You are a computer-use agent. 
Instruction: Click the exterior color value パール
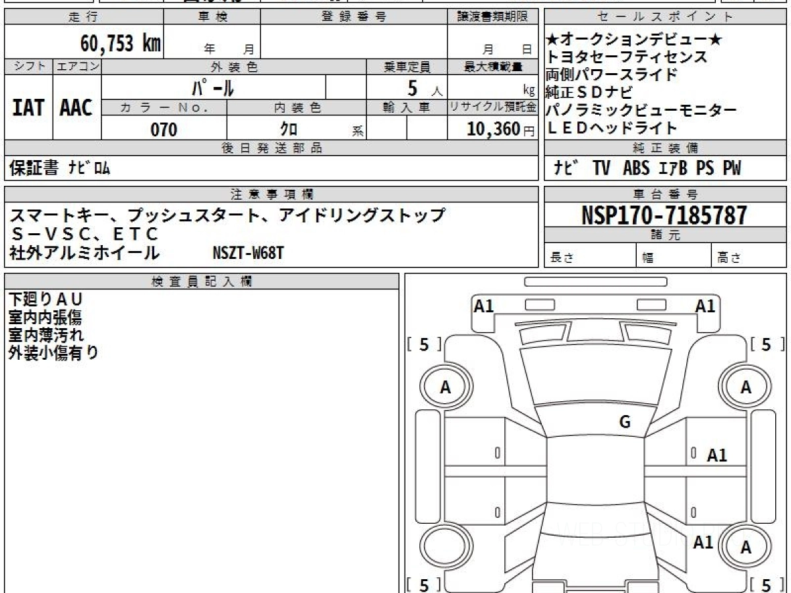(x=213, y=87)
